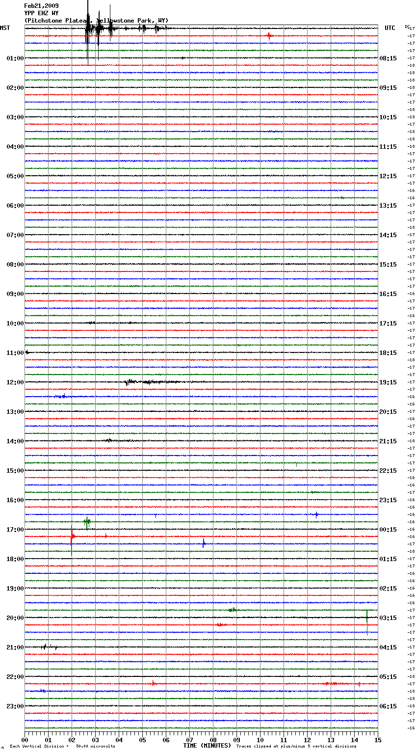Viewport: 417px width, 753px height.
Task: Click the 16:15 UTC time label
Action: tap(388, 294)
